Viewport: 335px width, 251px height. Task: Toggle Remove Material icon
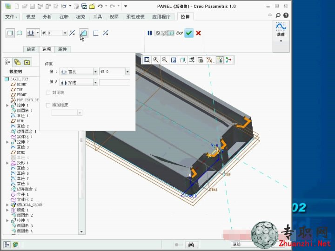tap(84, 33)
